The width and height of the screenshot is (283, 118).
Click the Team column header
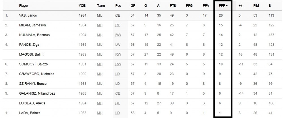(x=101, y=6)
